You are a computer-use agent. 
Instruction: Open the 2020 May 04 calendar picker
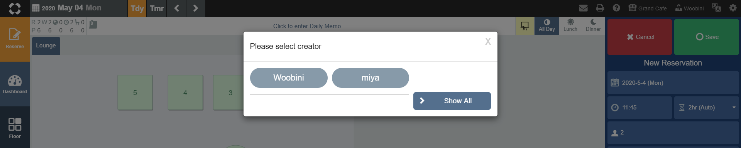point(67,8)
